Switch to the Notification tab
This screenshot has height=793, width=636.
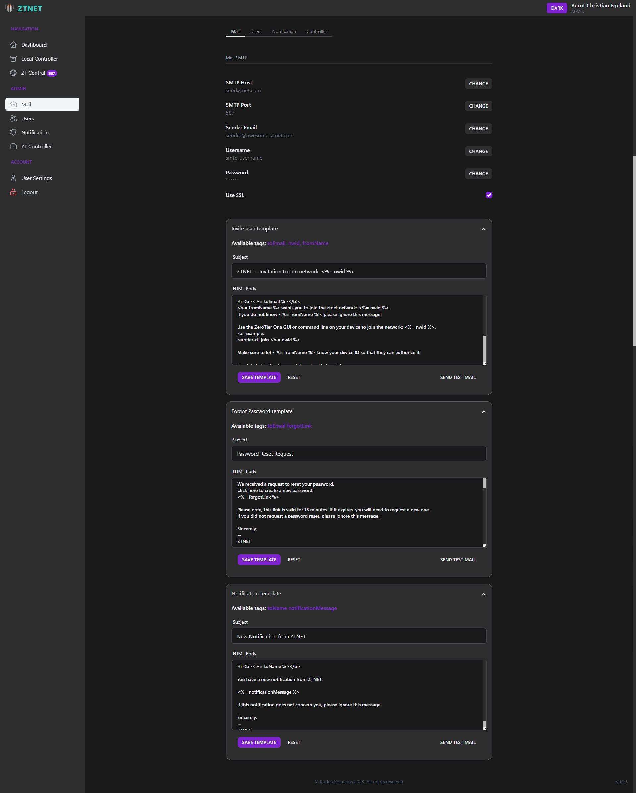pos(284,31)
